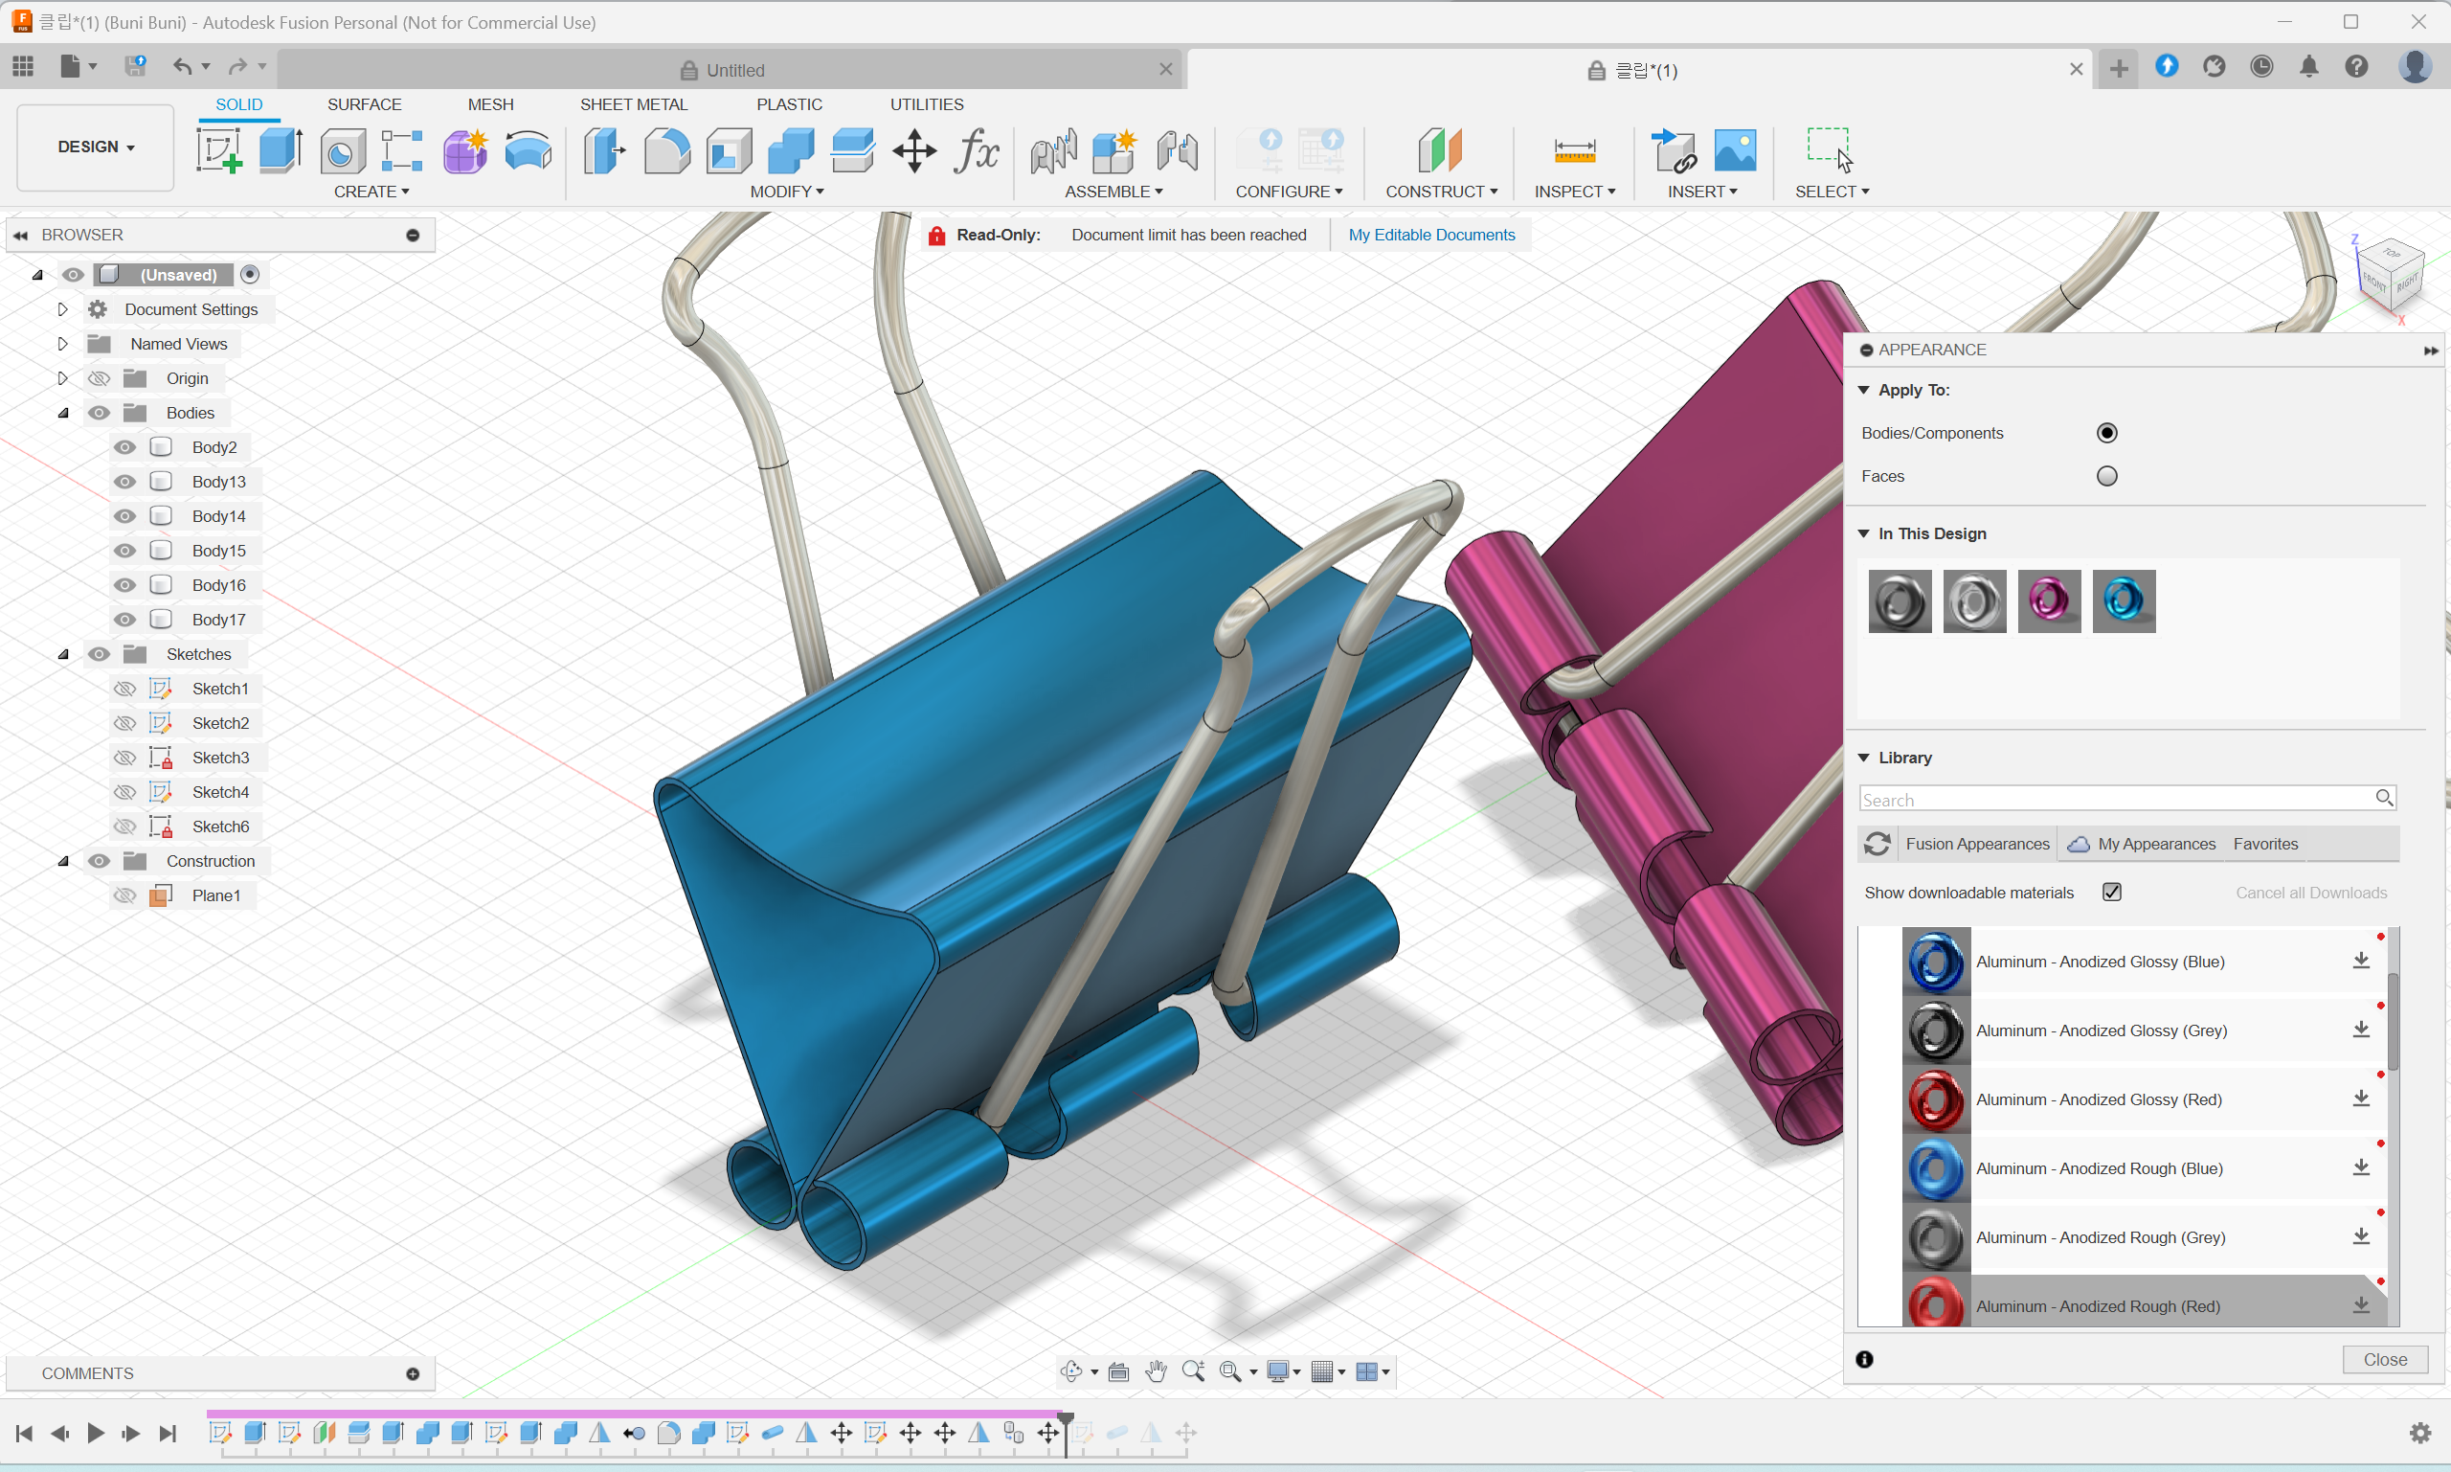Select the Faces radio button
This screenshot has width=2451, height=1472.
click(2106, 476)
